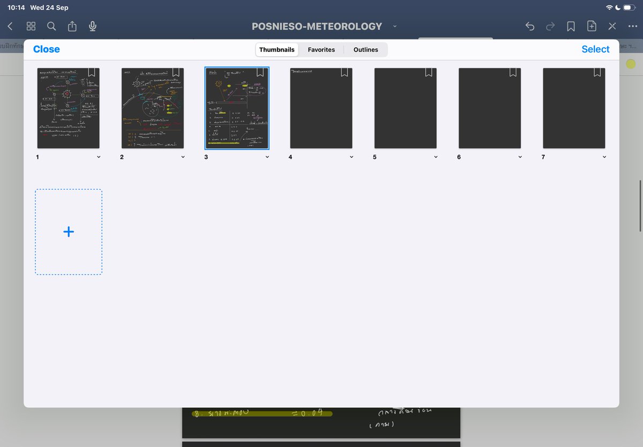Add a new page icon in toolbar
Screen dimensions: 643x447
click(592, 26)
